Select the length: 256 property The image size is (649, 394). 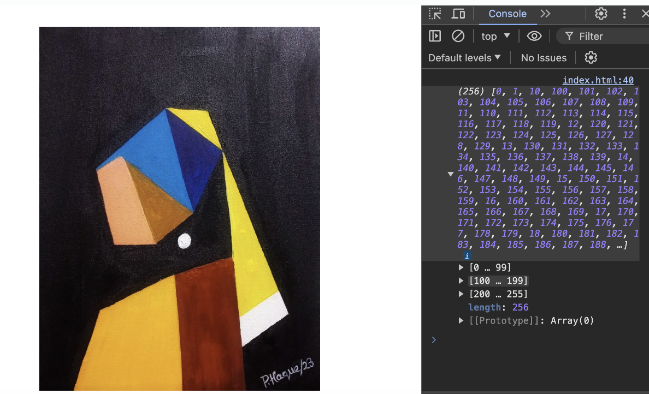tap(498, 307)
